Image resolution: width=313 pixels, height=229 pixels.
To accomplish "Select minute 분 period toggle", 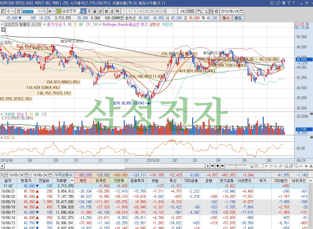I will pyautogui.click(x=106, y=11).
